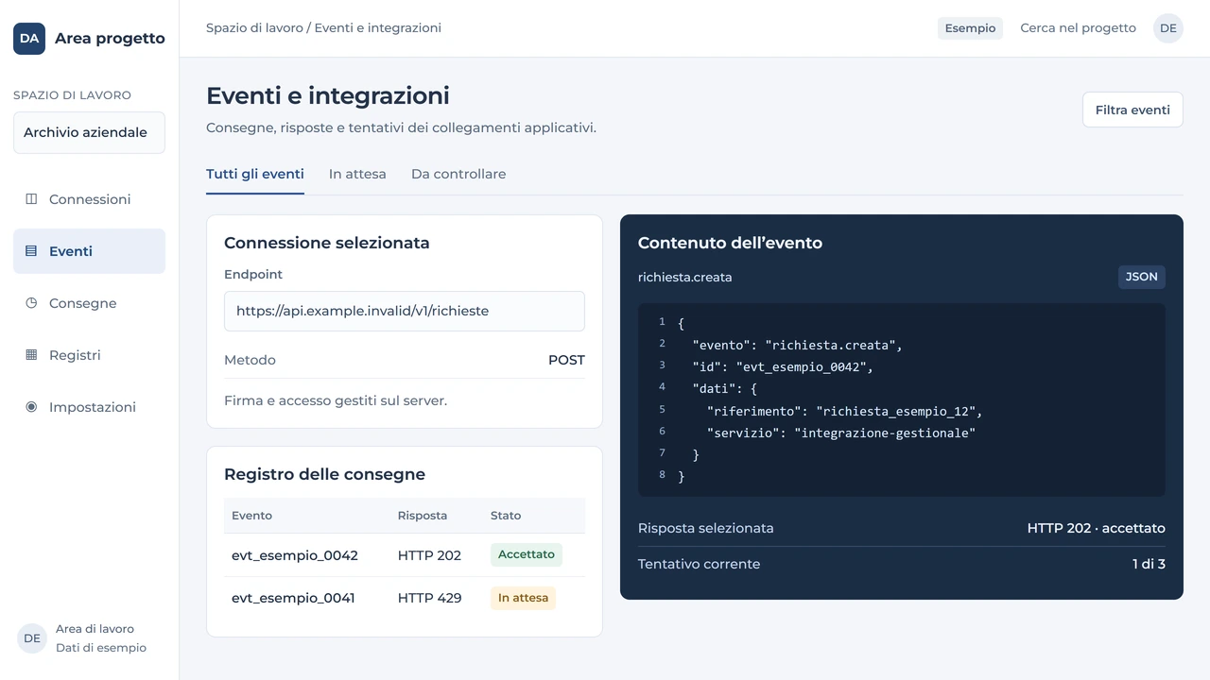This screenshot has width=1210, height=680.
Task: Click the JSON format badge
Action: [1142, 277]
